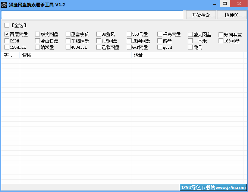This screenshot has height=192, width=248.
Task: Select the 360云盘 checkbox
Action: (129, 34)
